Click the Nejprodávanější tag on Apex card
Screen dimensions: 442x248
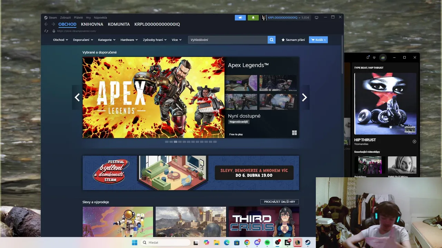[x=239, y=122]
